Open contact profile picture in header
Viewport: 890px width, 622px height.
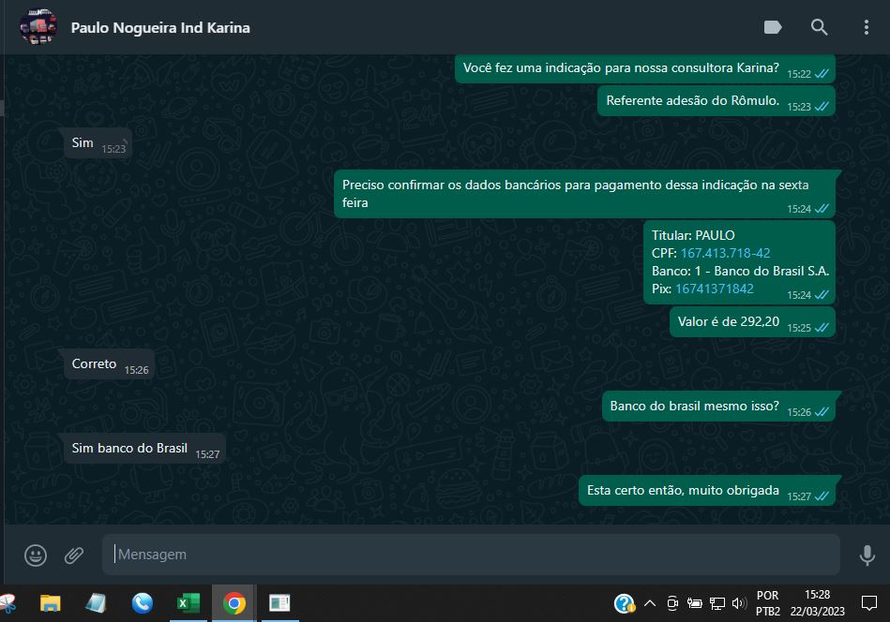[38, 27]
